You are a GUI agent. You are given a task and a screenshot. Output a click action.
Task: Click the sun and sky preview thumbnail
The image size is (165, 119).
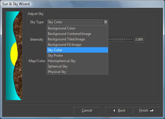[x=14, y=56]
